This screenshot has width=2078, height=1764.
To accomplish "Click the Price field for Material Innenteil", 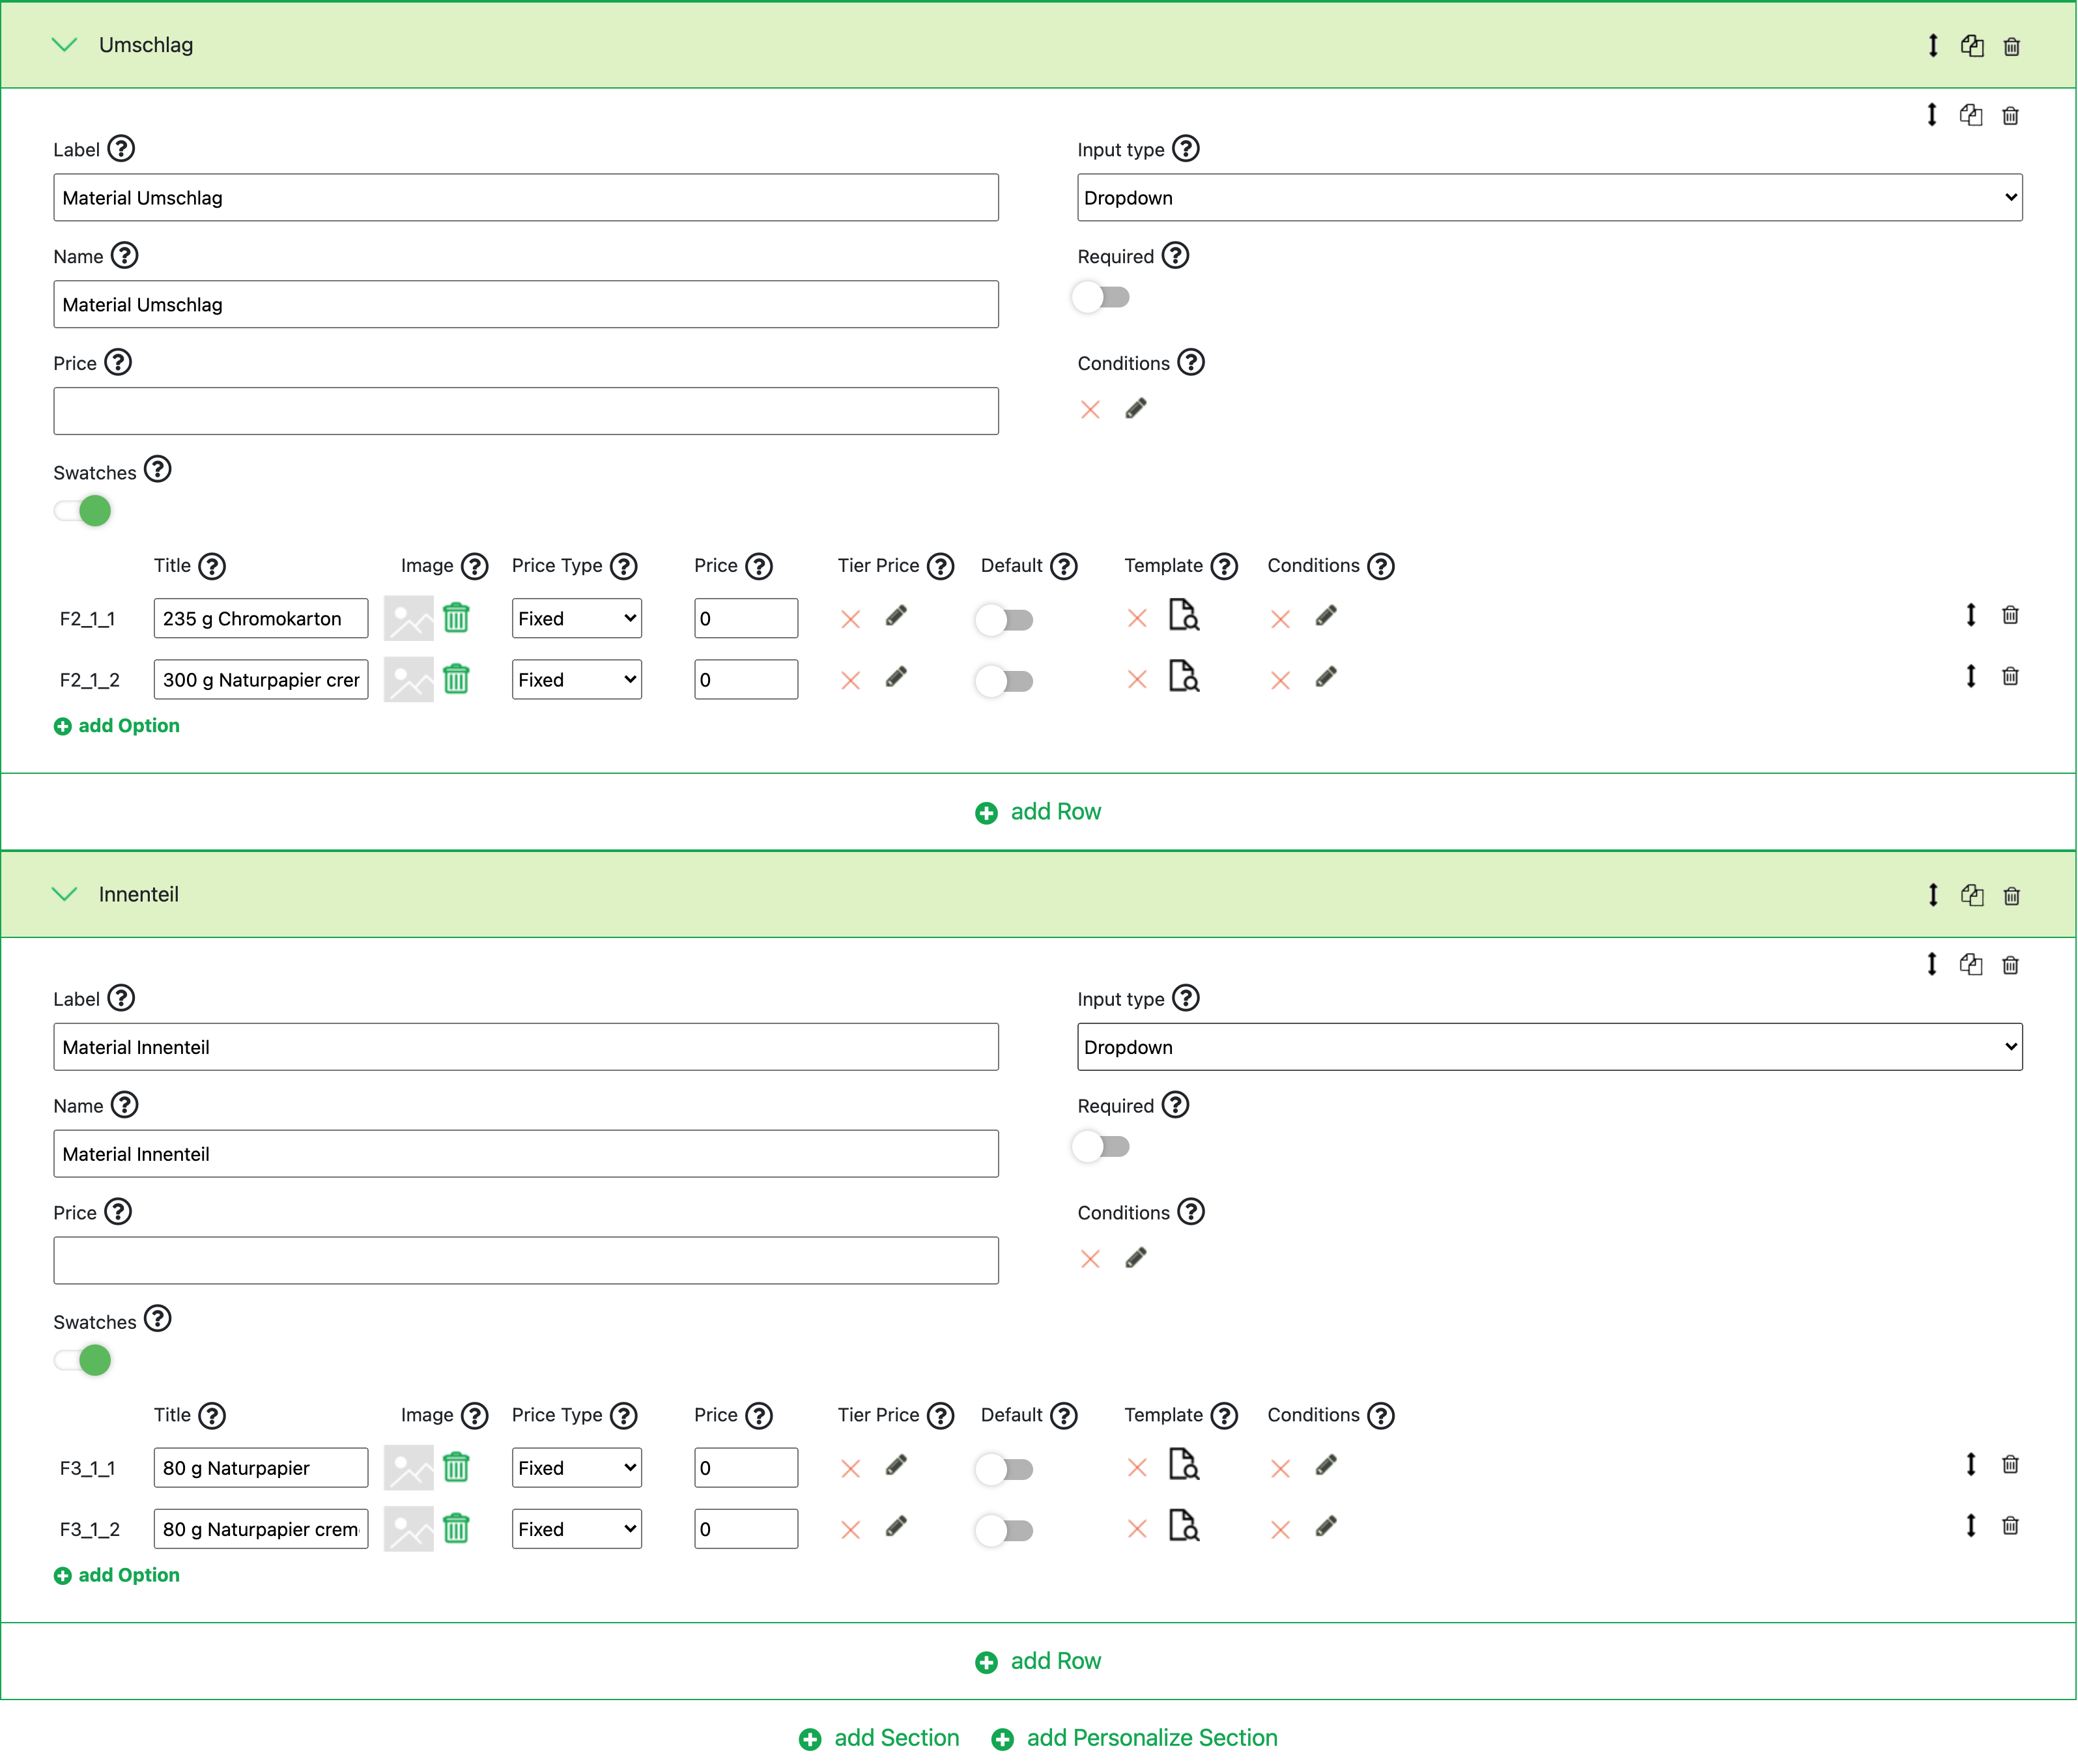I will [x=525, y=1260].
